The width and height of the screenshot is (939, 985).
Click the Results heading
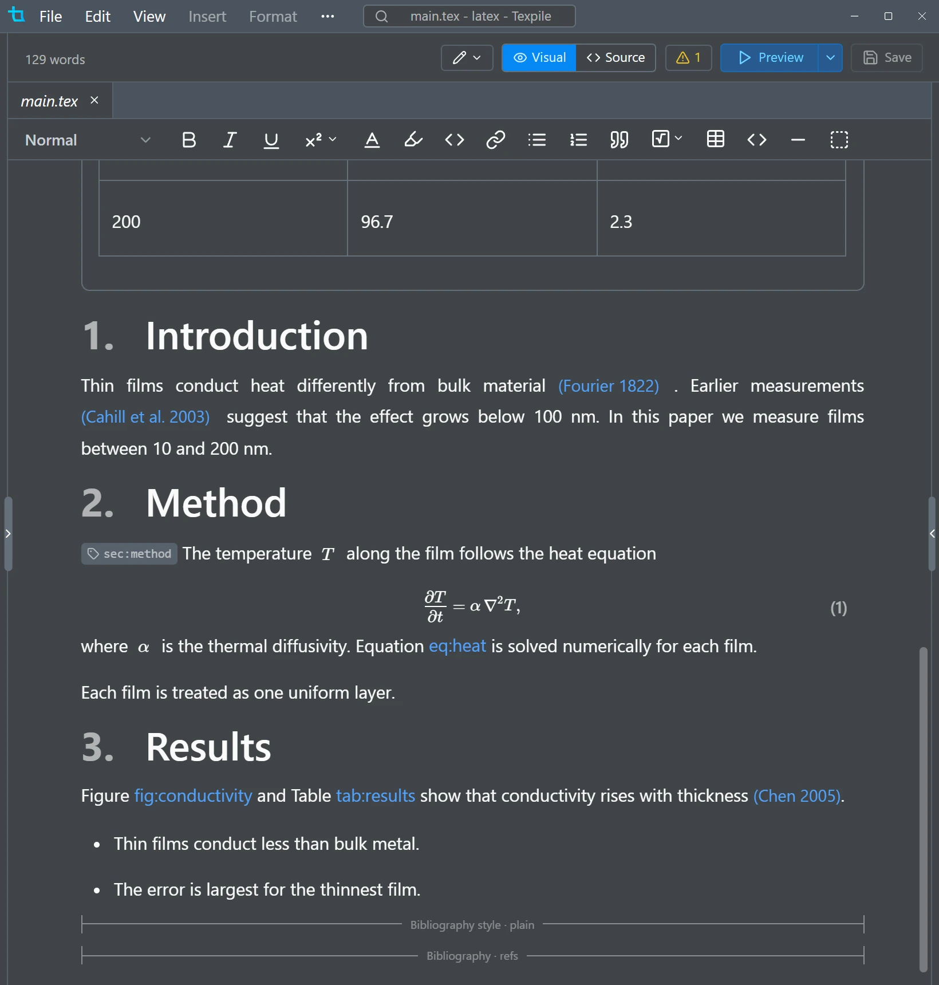pyautogui.click(x=208, y=747)
